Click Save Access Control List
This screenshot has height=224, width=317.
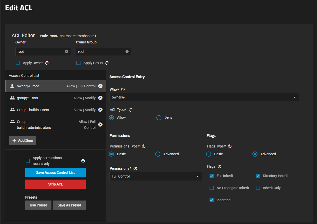[55, 172]
